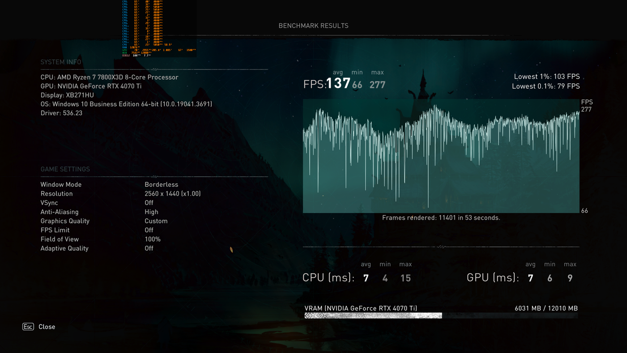The width and height of the screenshot is (627, 353).
Task: Click the CPU (ms) label
Action: pyautogui.click(x=328, y=278)
